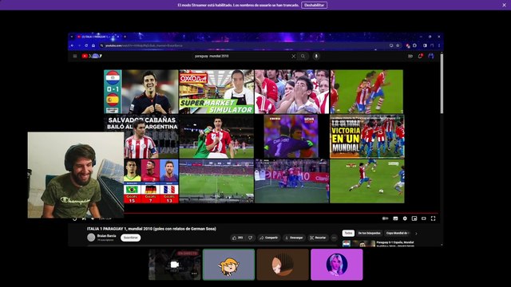511x287 pixels.
Task: Toggle autoplay switch in player
Action: click(x=385, y=218)
